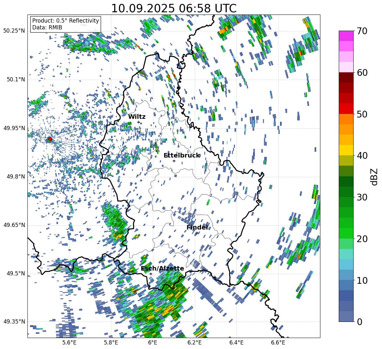
Task: Click the latitude label 49.95°N
Action: tap(14, 128)
